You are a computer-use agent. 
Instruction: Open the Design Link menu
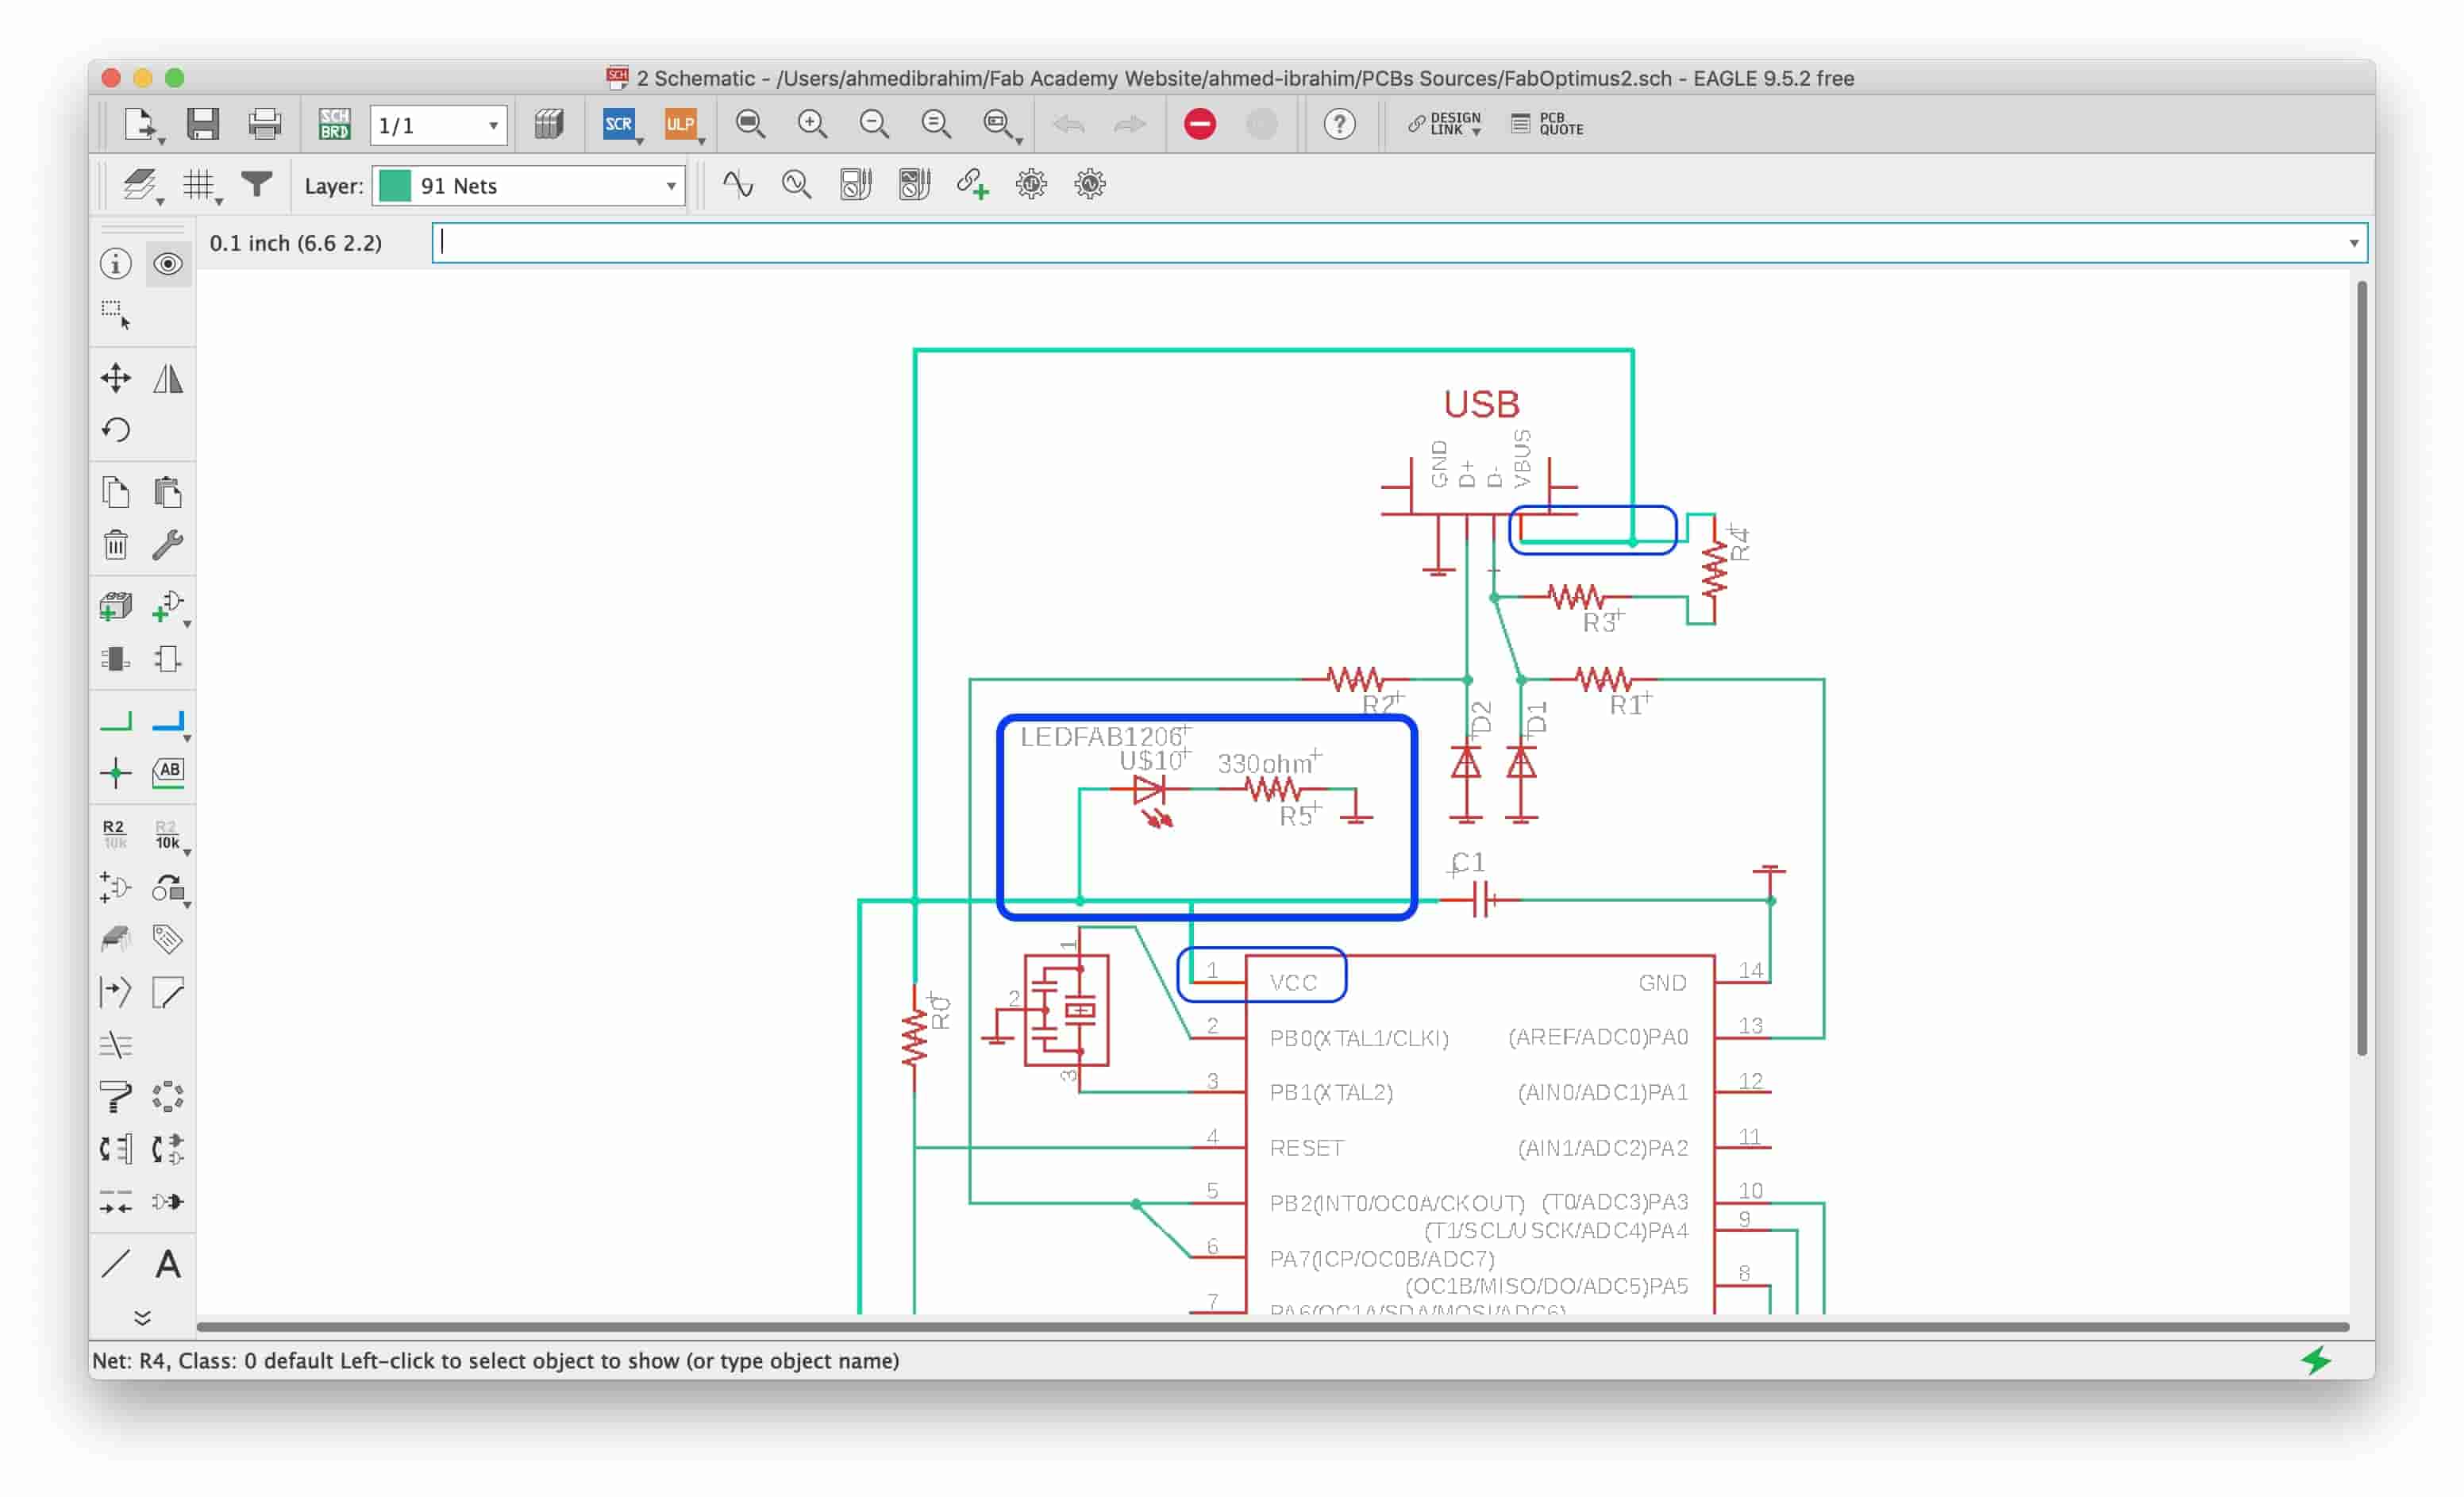(1445, 124)
